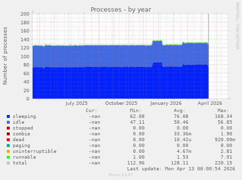The image size is (242, 180).
Task: Click the paging legend color swatch
Action: pos(8,146)
